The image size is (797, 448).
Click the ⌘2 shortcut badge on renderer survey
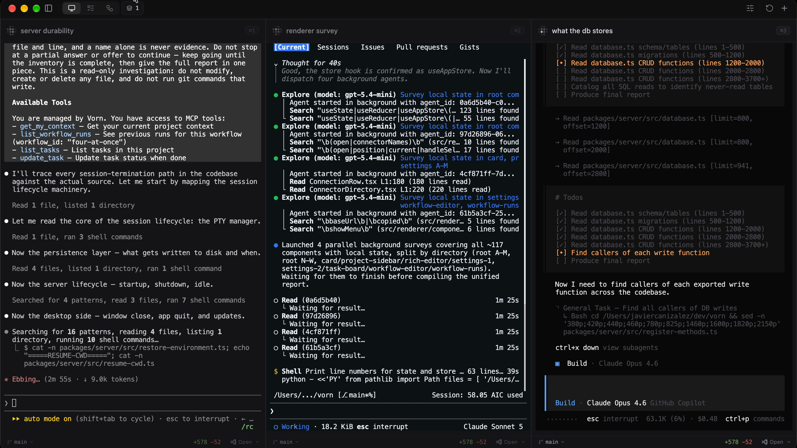517,31
